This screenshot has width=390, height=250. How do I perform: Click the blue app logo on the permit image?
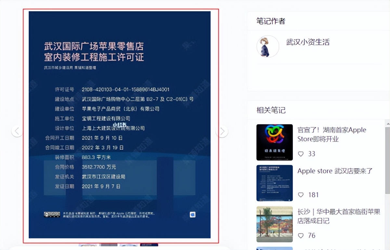pyautogui.click(x=193, y=214)
